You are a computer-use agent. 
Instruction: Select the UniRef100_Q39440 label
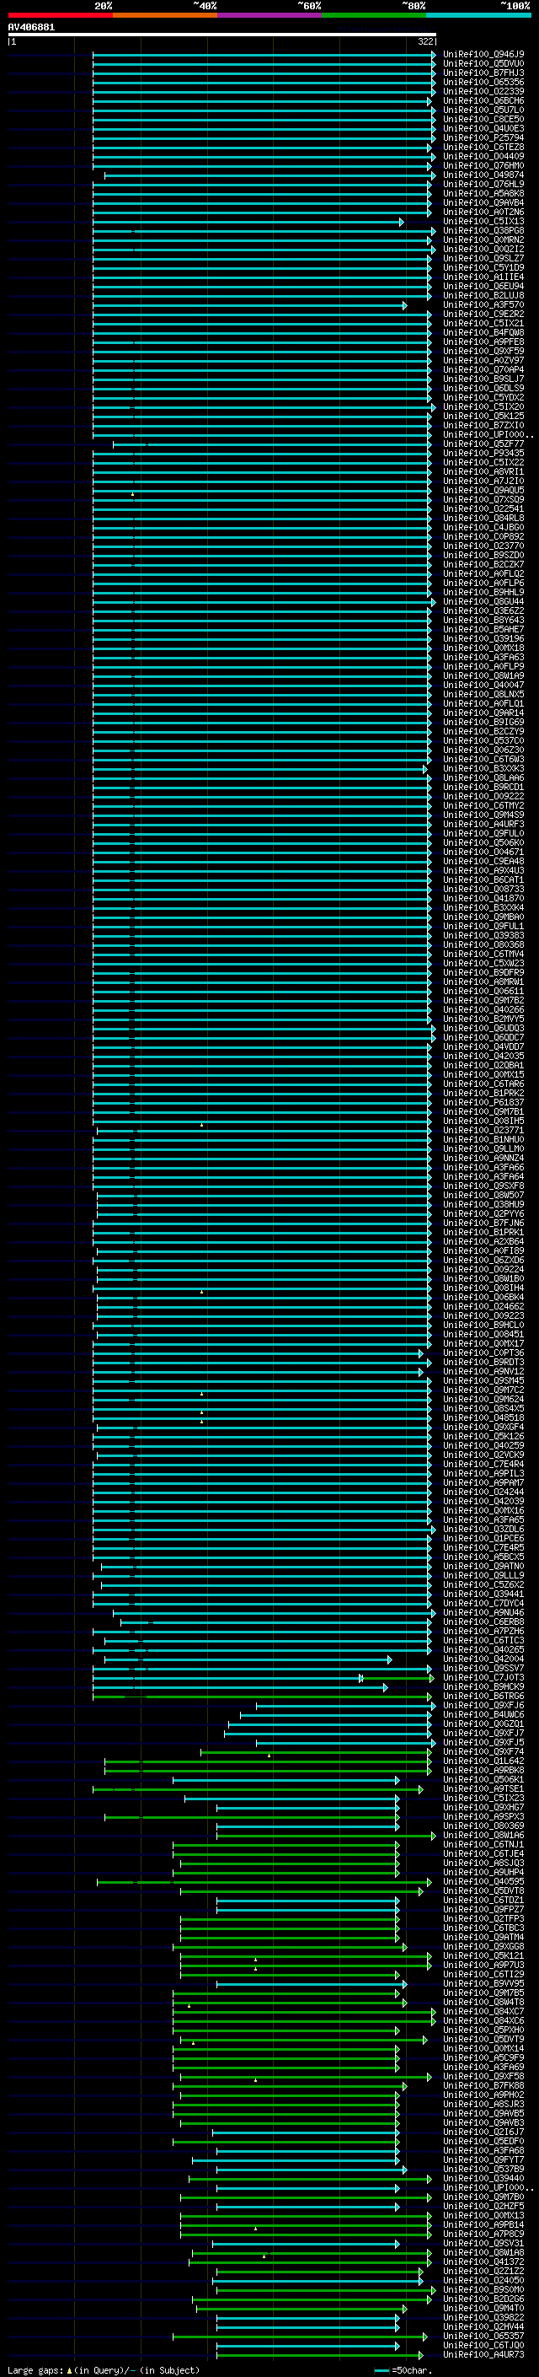pyautogui.click(x=483, y=2179)
